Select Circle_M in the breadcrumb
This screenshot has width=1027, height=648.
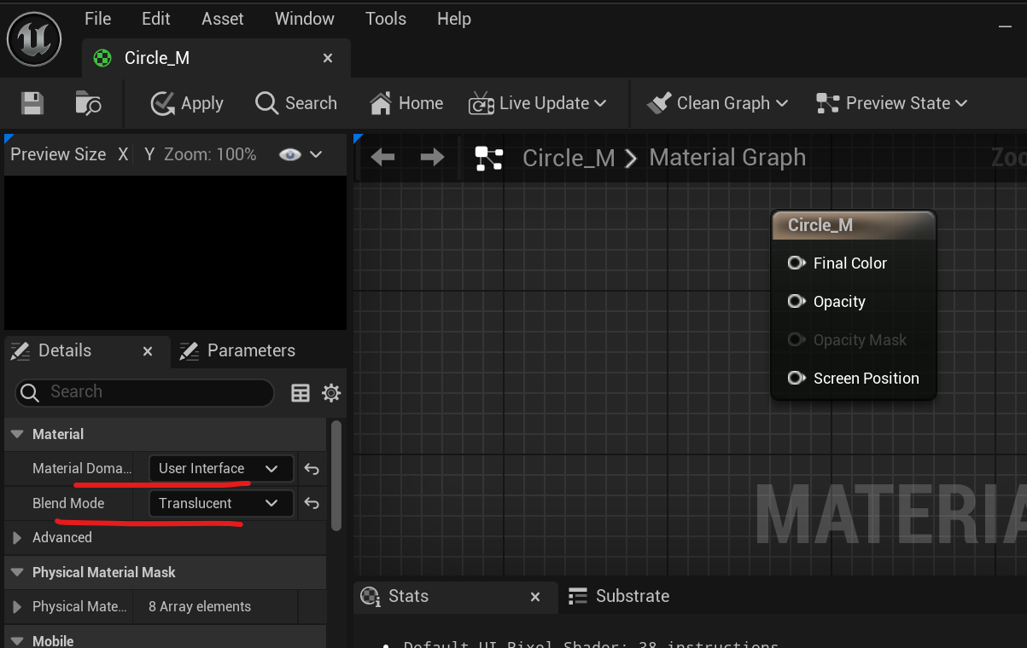[x=569, y=158]
